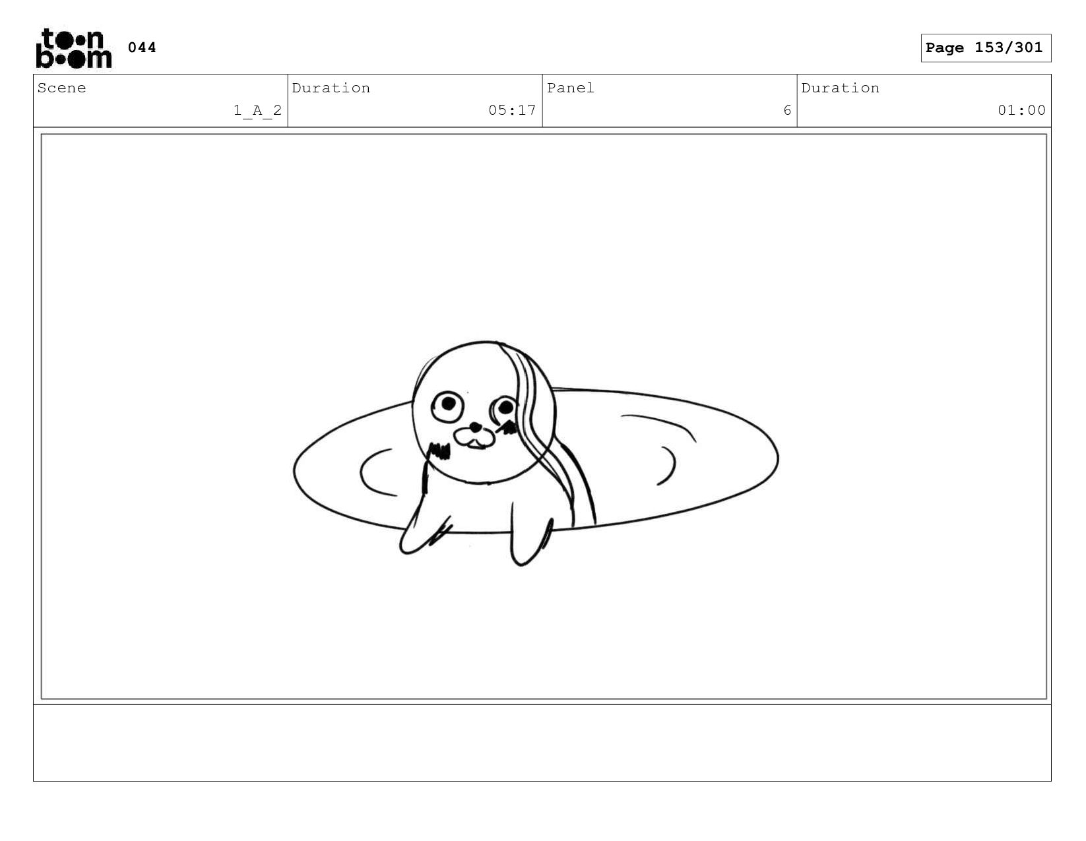Select scene name 1_A_2
Image resolution: width=1086 pixels, height=841 pixels.
coord(257,110)
